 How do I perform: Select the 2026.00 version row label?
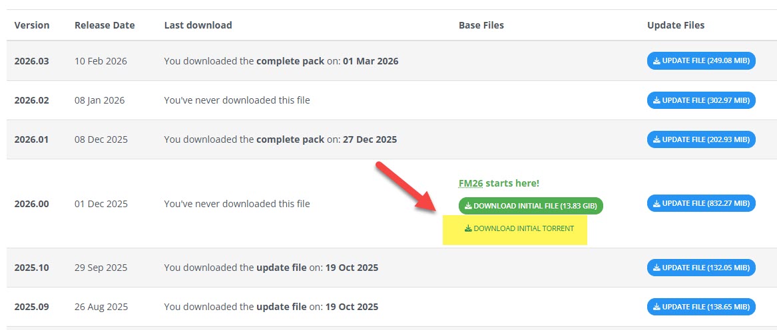pos(32,204)
